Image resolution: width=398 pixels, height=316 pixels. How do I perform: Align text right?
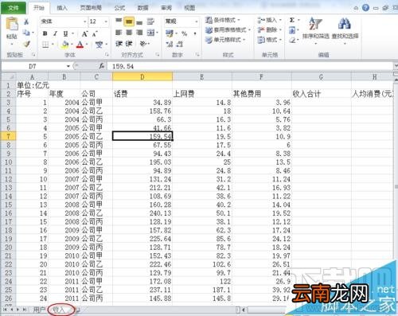[139, 33]
